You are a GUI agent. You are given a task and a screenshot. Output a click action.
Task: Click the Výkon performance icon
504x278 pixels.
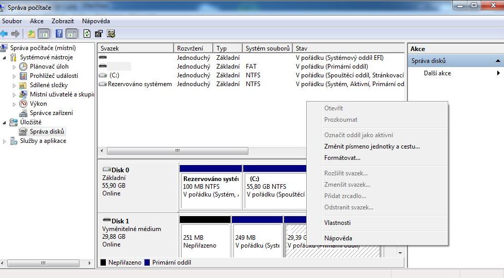coord(23,104)
